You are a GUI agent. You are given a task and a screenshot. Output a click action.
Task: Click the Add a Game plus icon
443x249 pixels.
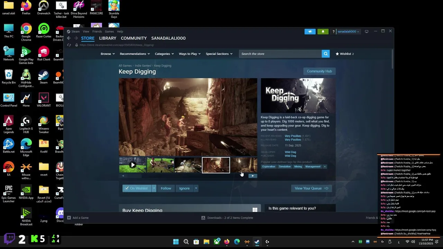click(69, 218)
